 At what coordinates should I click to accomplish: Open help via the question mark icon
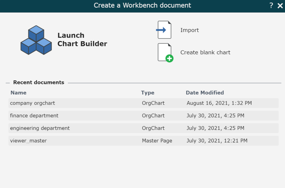coord(271,6)
